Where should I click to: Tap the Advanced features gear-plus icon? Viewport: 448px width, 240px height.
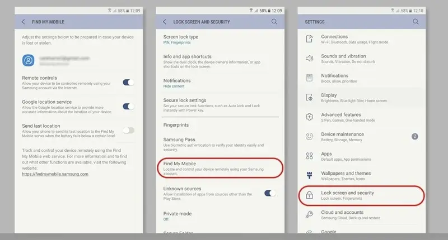309,117
